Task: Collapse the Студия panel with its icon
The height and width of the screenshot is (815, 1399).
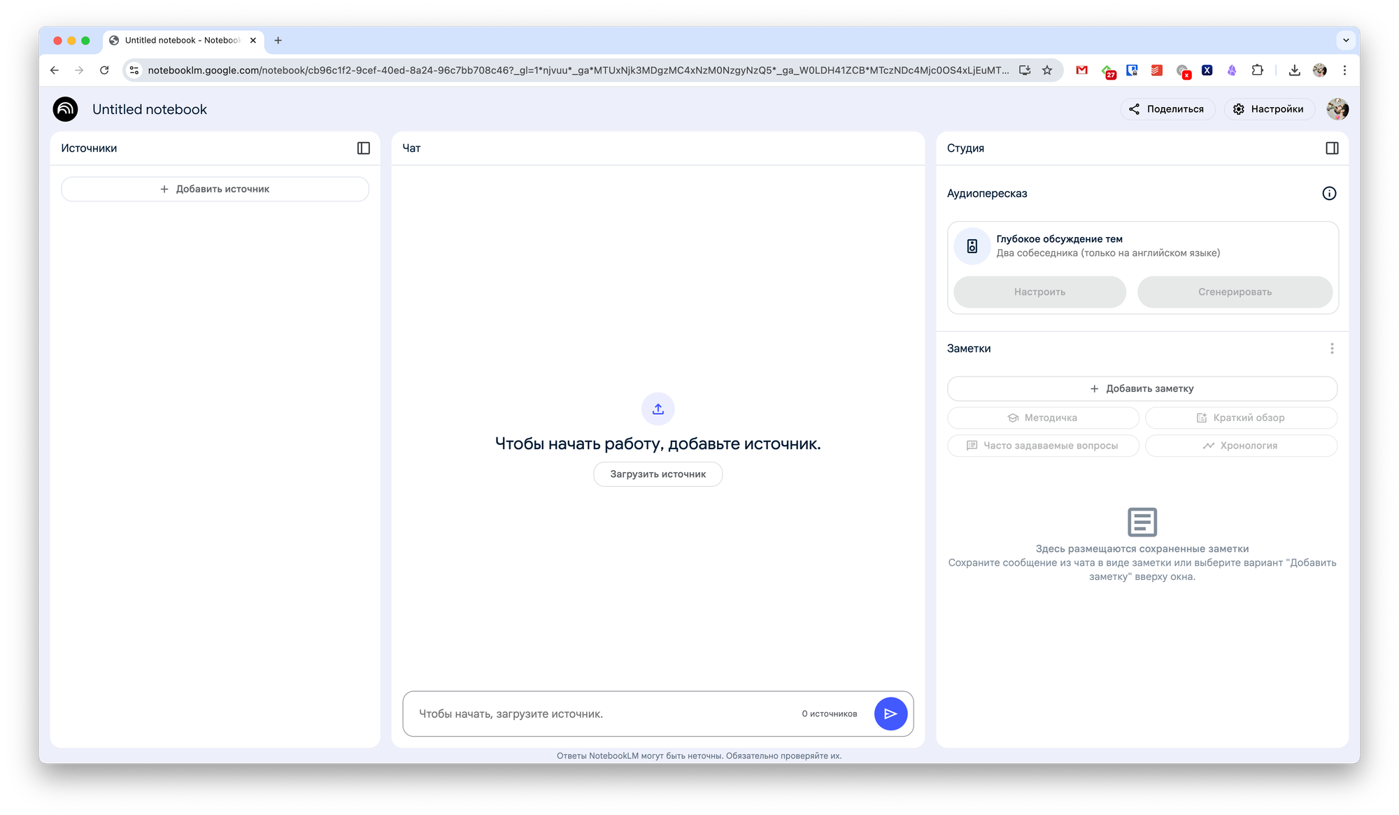Action: click(1332, 148)
